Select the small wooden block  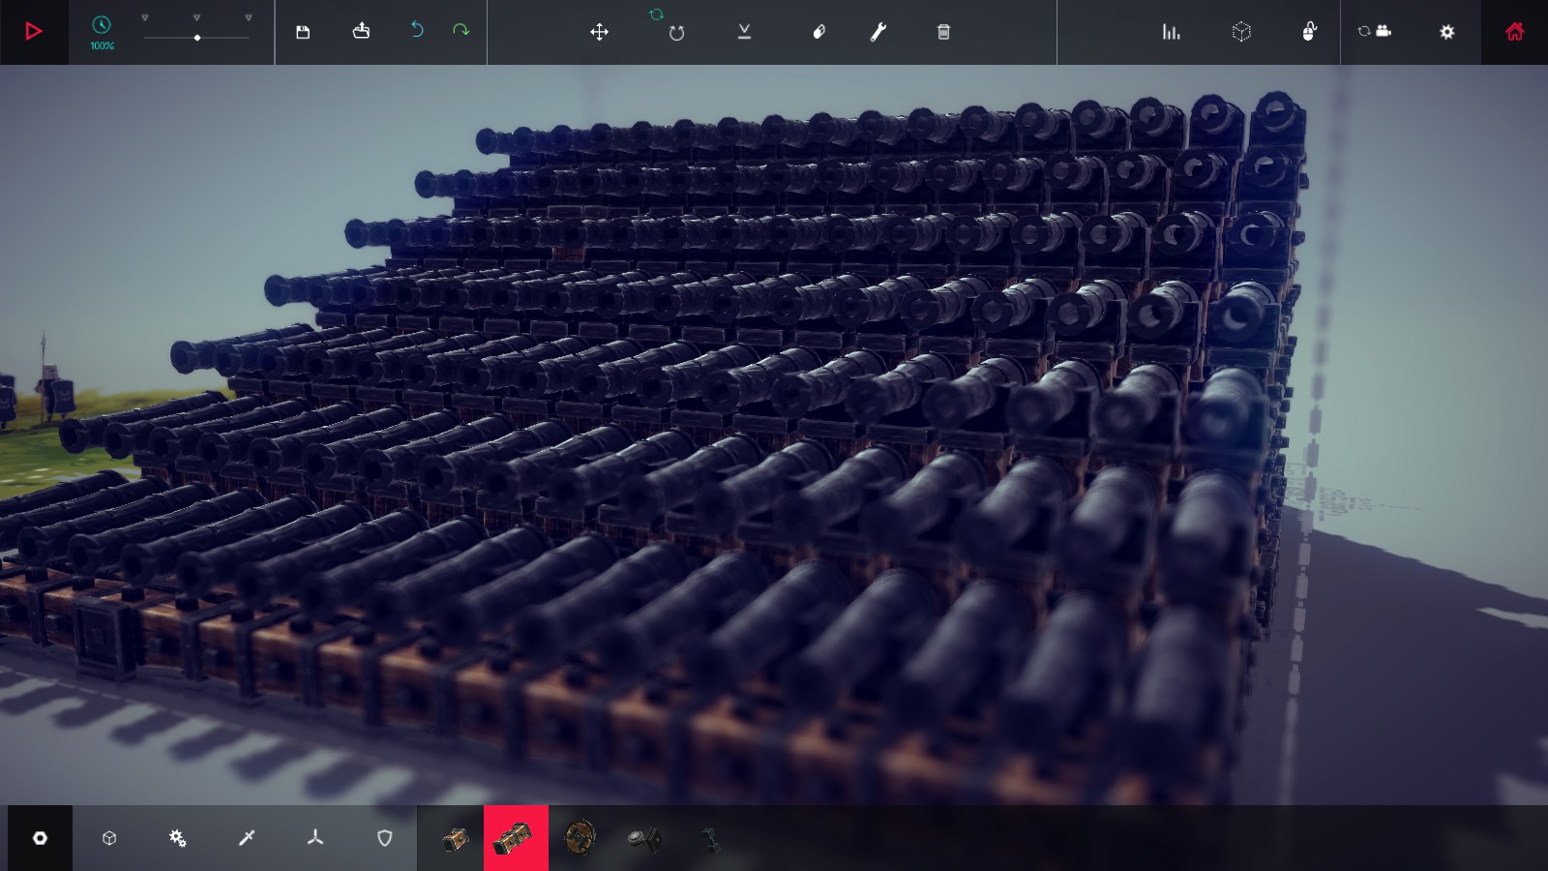coord(454,838)
